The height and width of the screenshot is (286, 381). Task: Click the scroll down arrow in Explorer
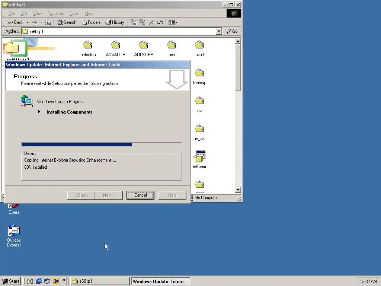pyautogui.click(x=238, y=190)
